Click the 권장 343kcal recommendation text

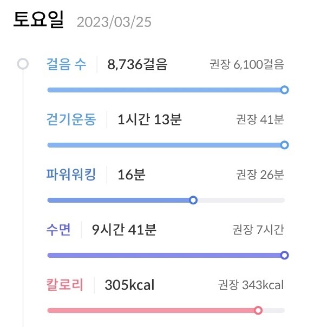(251, 285)
